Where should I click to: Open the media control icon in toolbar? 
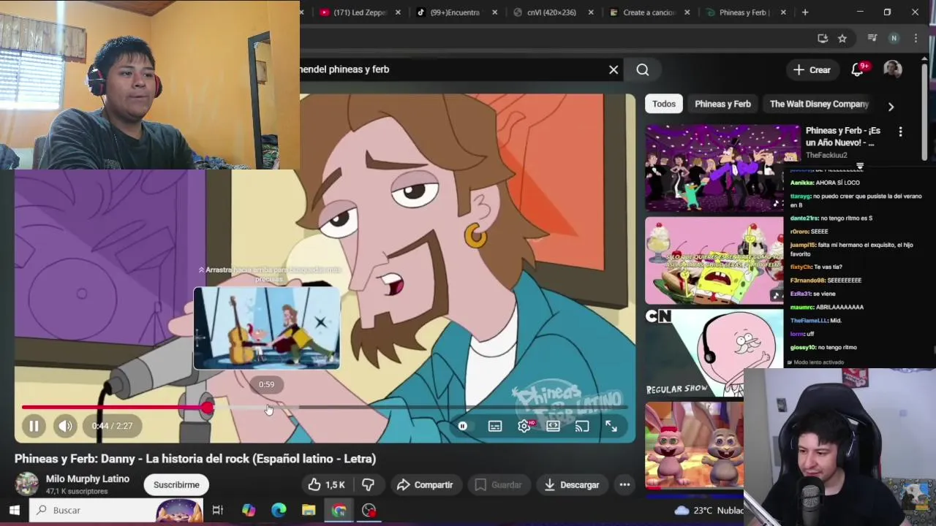(872, 38)
